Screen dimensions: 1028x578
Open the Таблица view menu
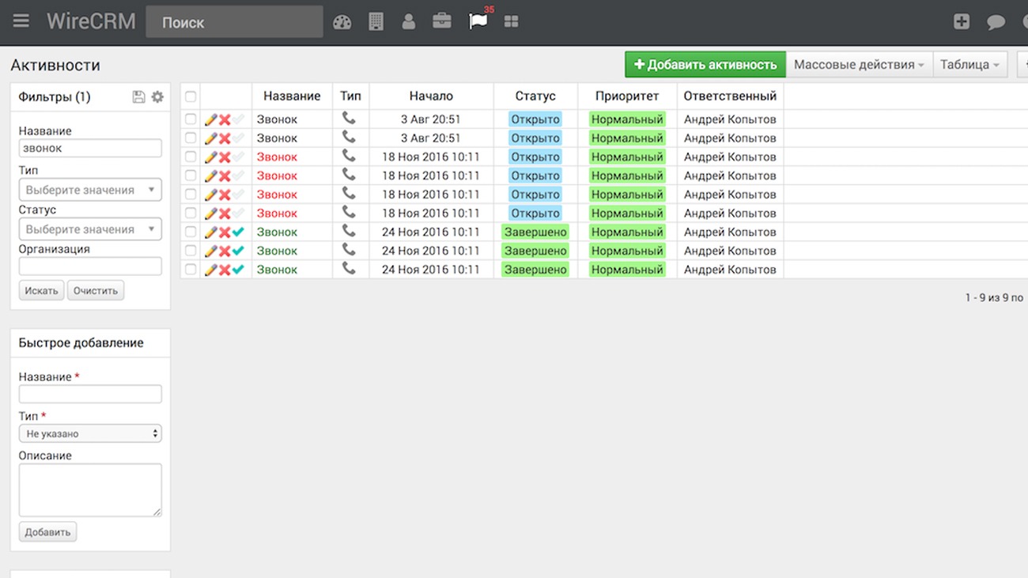(969, 65)
